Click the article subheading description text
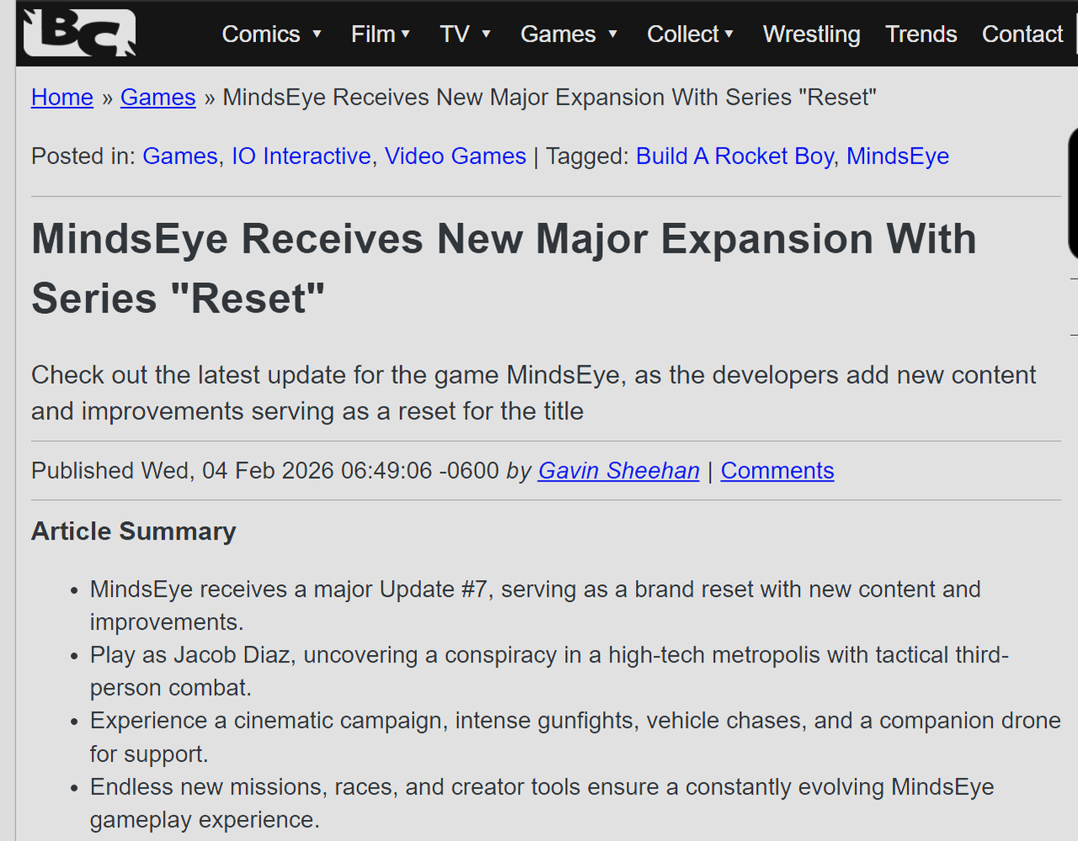Viewport: 1078px width, 841px height. pos(534,393)
